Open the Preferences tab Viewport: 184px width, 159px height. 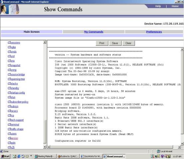click(x=154, y=32)
